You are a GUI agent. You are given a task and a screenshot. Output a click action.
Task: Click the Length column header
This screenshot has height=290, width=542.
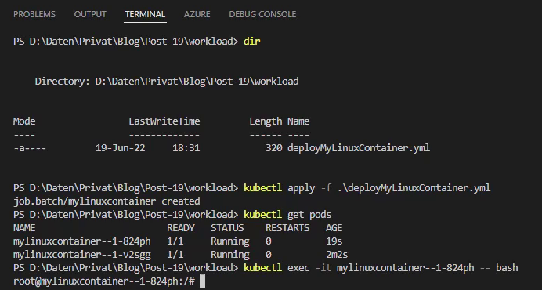click(266, 121)
